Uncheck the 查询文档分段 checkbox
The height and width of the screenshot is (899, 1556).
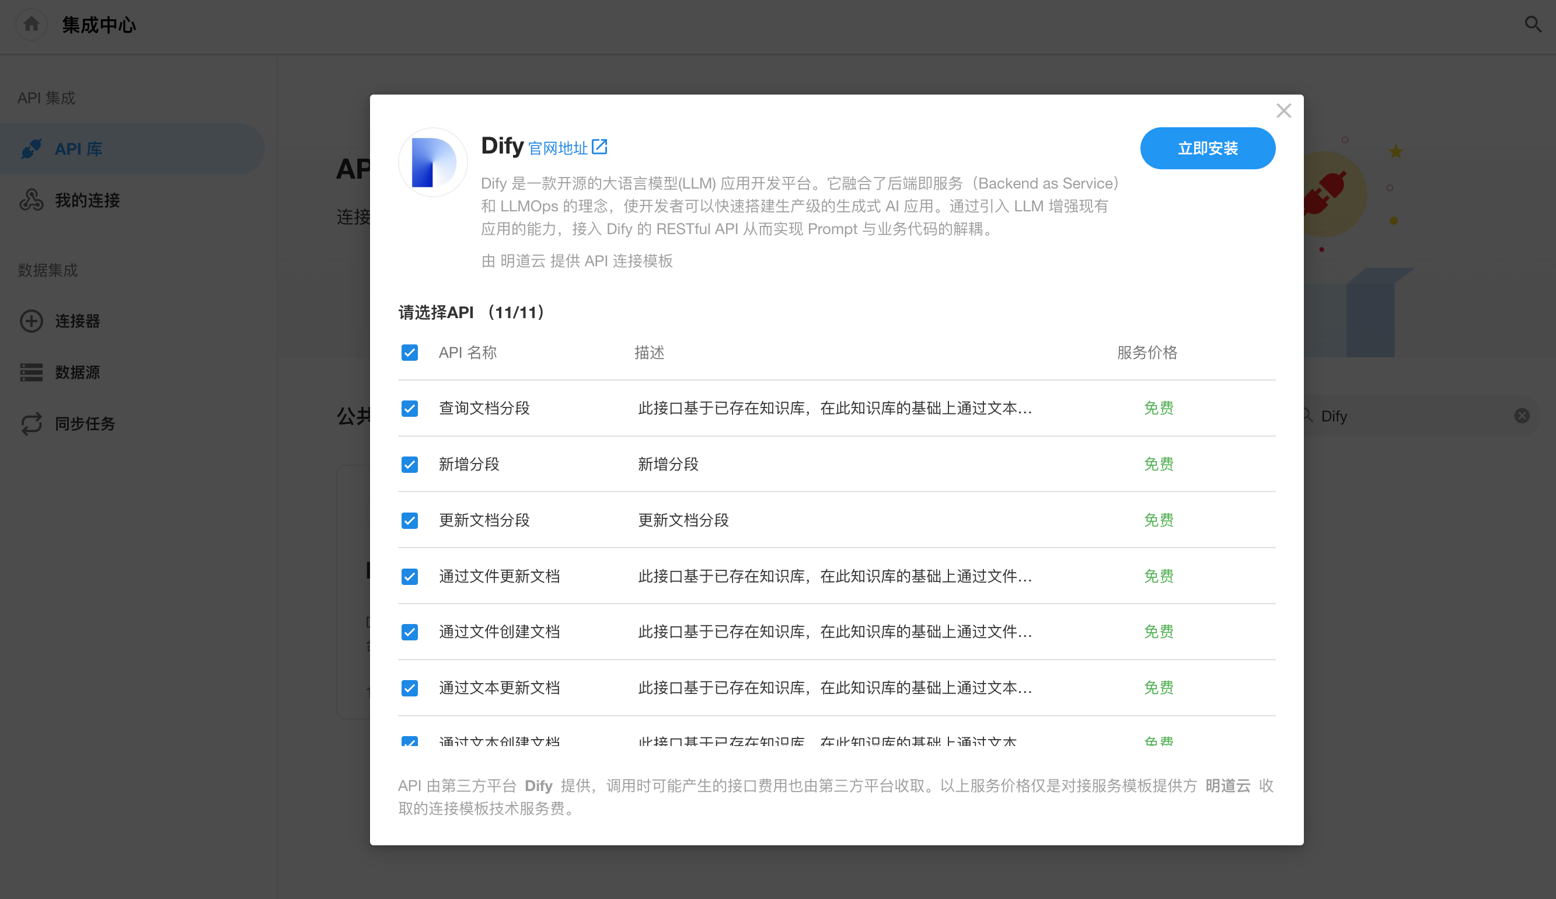coord(410,408)
